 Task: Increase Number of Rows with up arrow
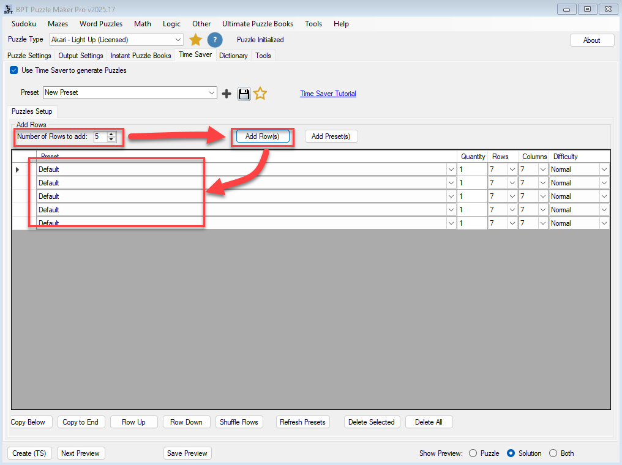tap(111, 134)
